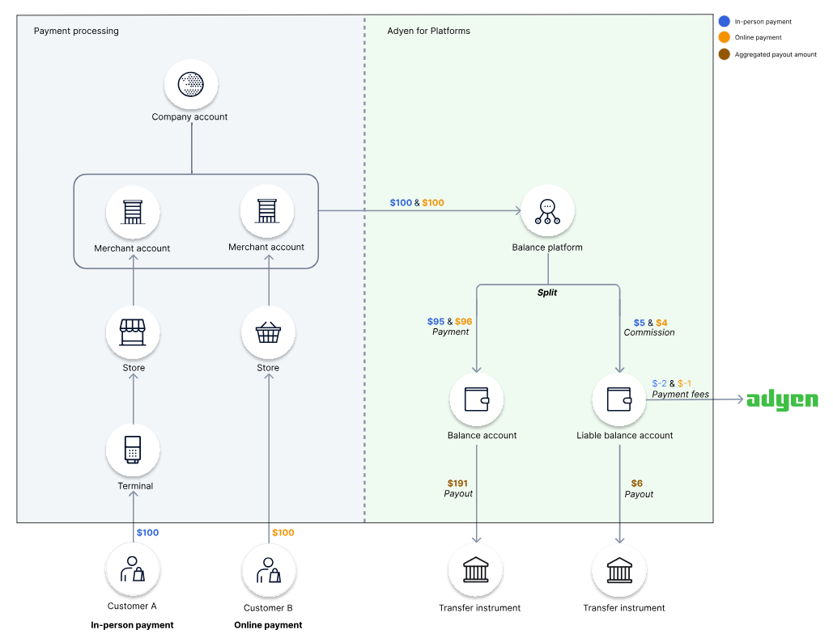Select the "$6" payout amount

(637, 483)
